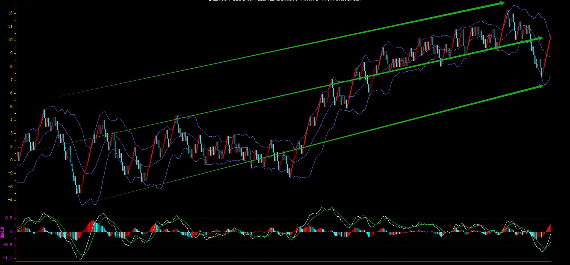Click the last red candle at right edge
Screen dimensions: 570x265
[x=550, y=39]
